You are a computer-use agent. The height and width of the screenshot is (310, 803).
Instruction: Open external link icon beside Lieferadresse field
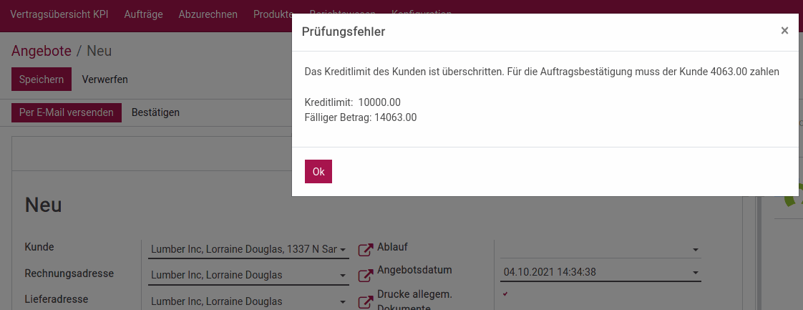pyautogui.click(x=365, y=302)
